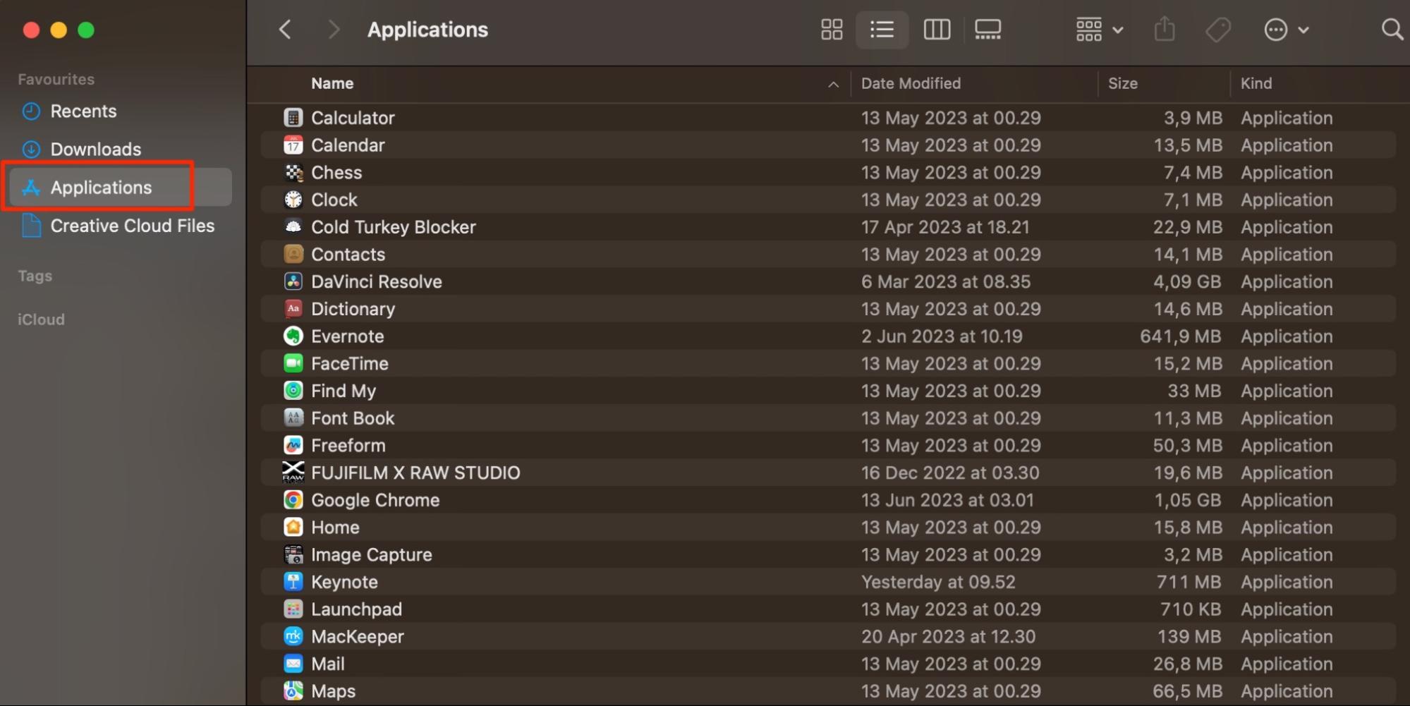Image resolution: width=1410 pixels, height=706 pixels.
Task: Select the MacKeeper app icon
Action: click(x=293, y=636)
